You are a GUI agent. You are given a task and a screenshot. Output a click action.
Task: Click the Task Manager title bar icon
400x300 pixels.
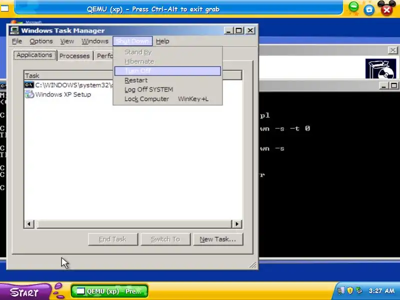(x=14, y=30)
